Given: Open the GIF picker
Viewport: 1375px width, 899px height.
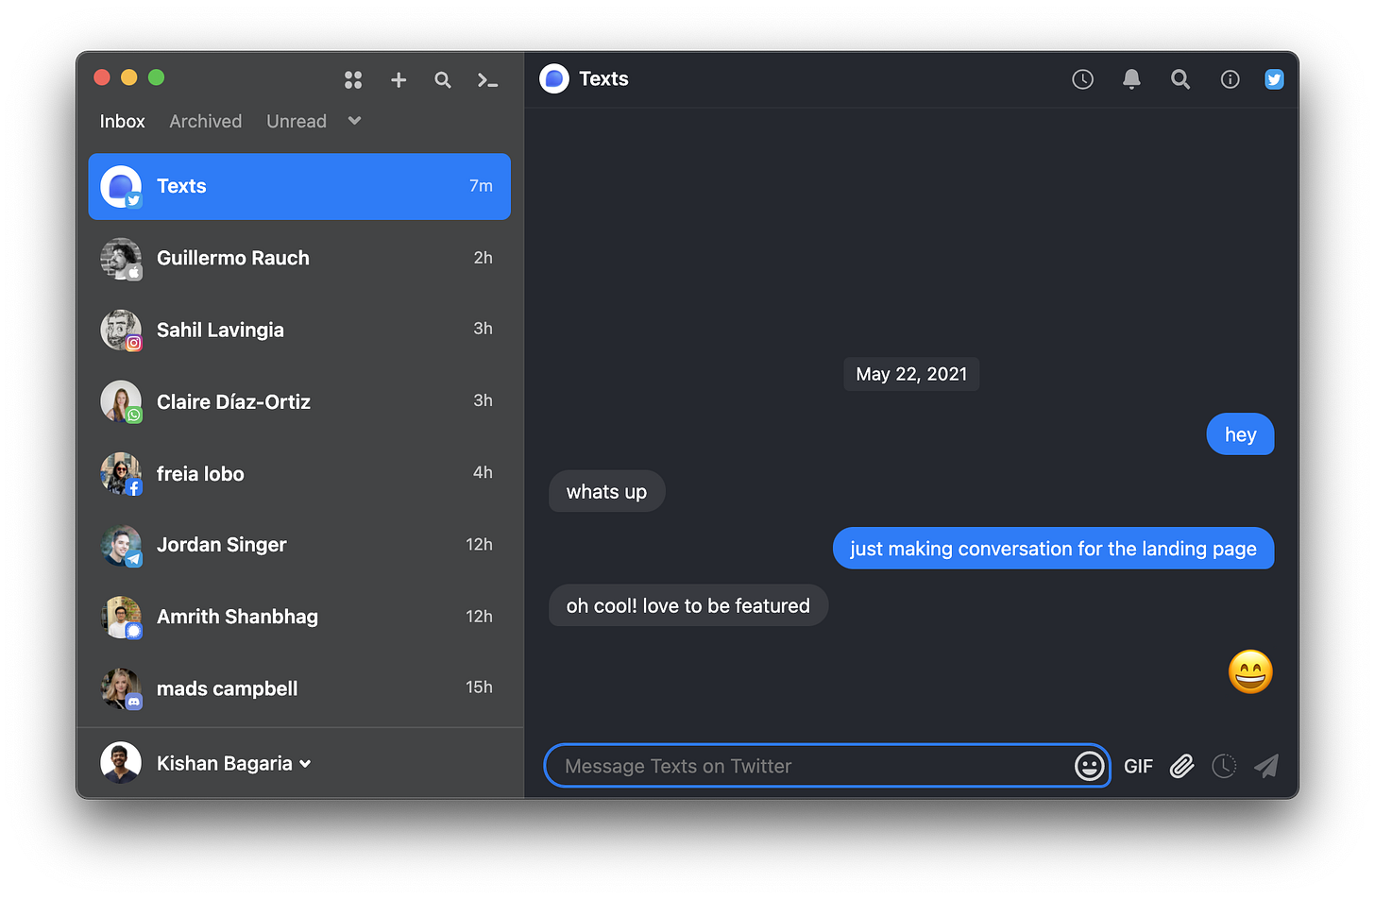Looking at the screenshot, I should coord(1138,766).
